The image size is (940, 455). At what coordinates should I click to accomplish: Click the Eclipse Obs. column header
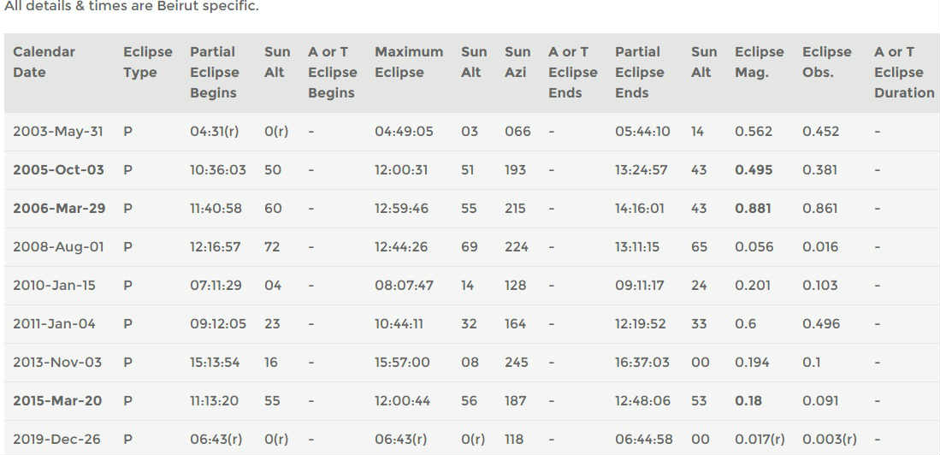[x=826, y=62]
